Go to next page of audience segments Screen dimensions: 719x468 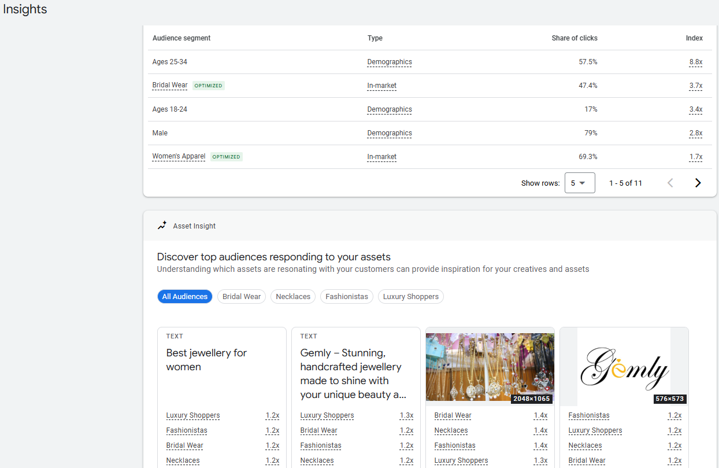coord(698,183)
